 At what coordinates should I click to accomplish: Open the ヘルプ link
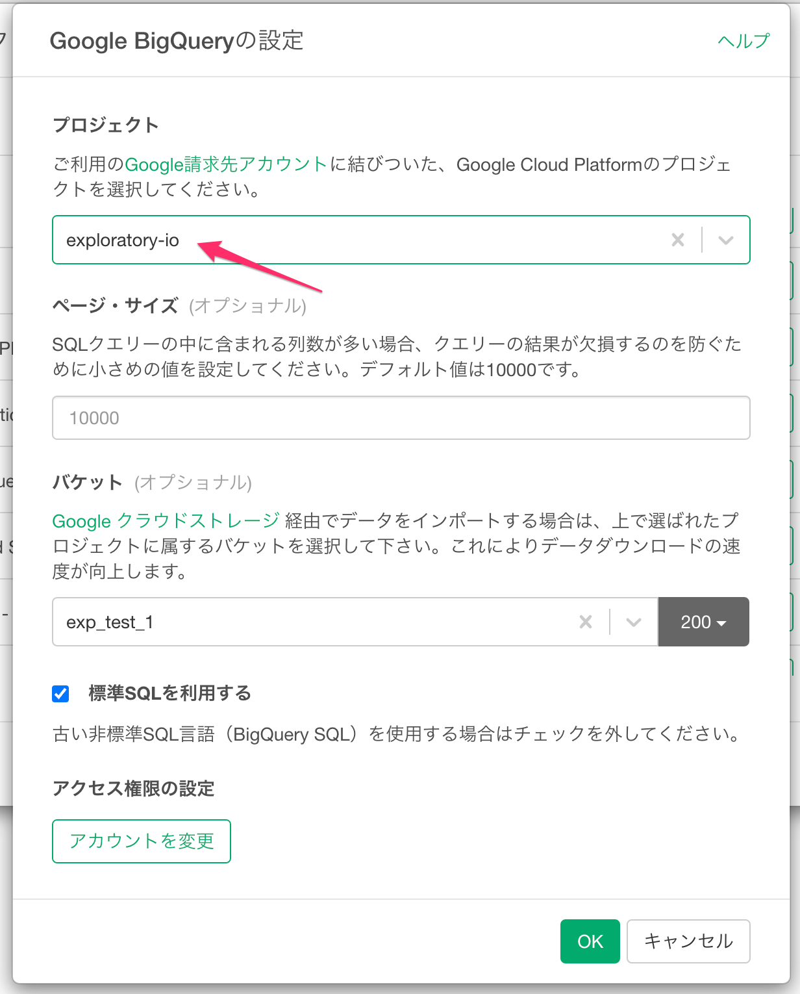point(744,40)
